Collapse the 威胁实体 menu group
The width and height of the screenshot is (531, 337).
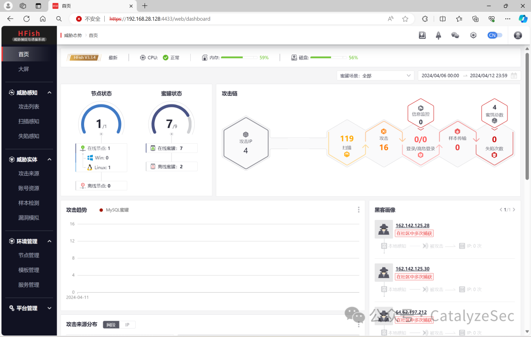[50, 159]
